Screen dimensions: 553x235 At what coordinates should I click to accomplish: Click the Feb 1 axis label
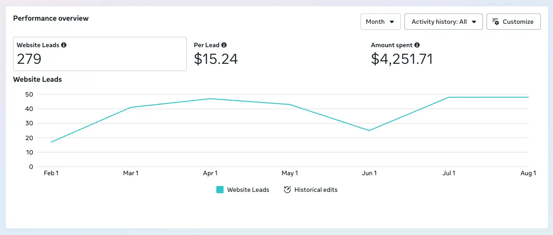[x=51, y=173]
